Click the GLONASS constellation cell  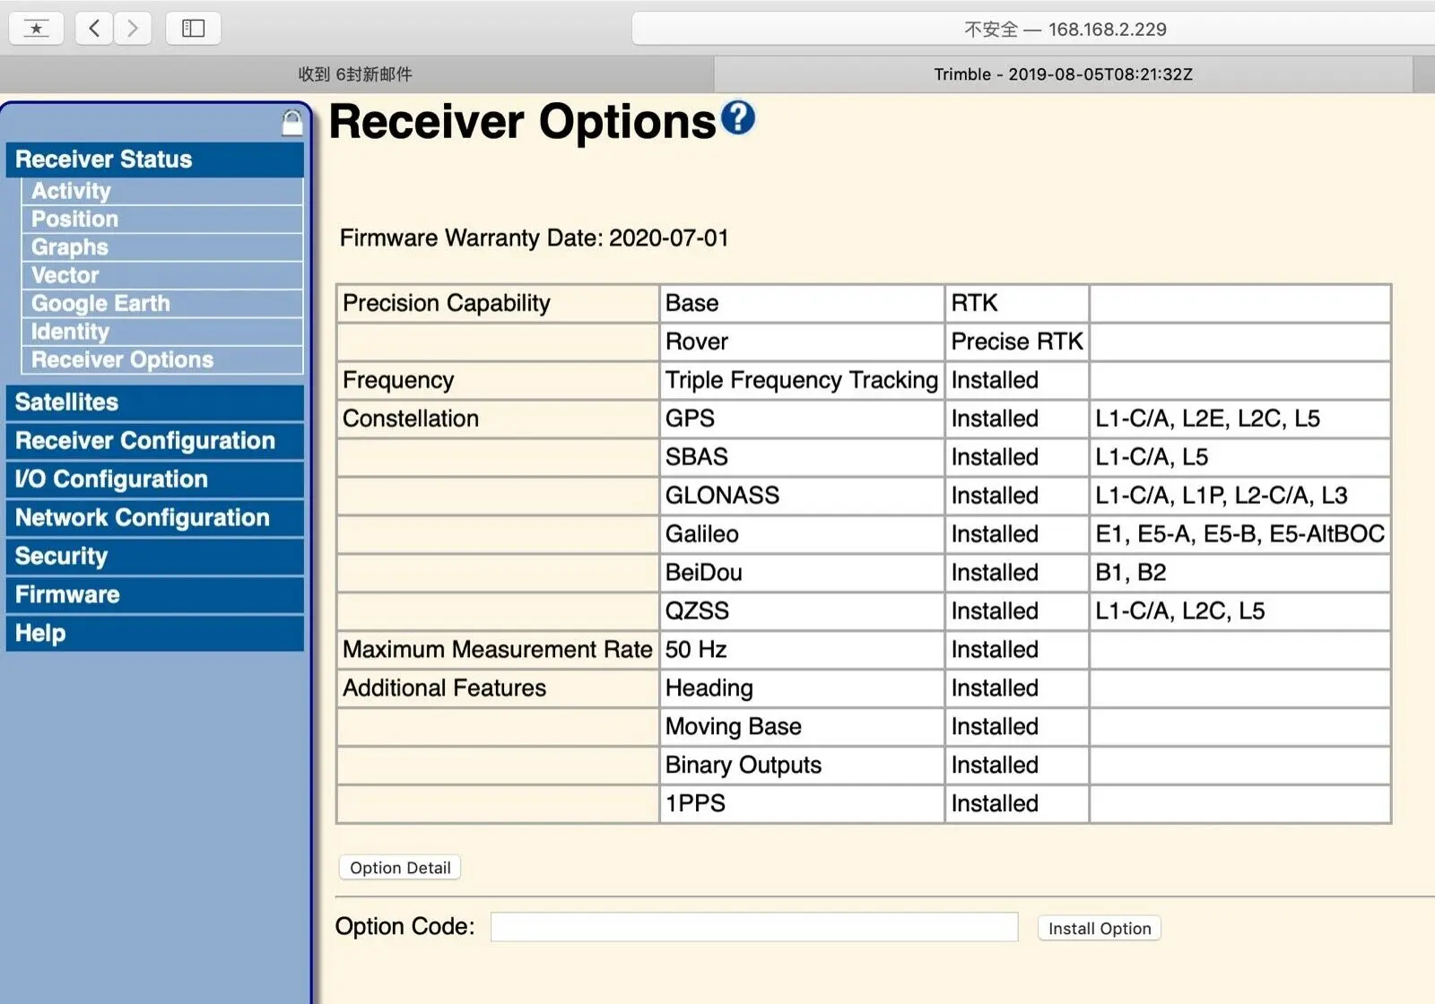click(x=802, y=497)
